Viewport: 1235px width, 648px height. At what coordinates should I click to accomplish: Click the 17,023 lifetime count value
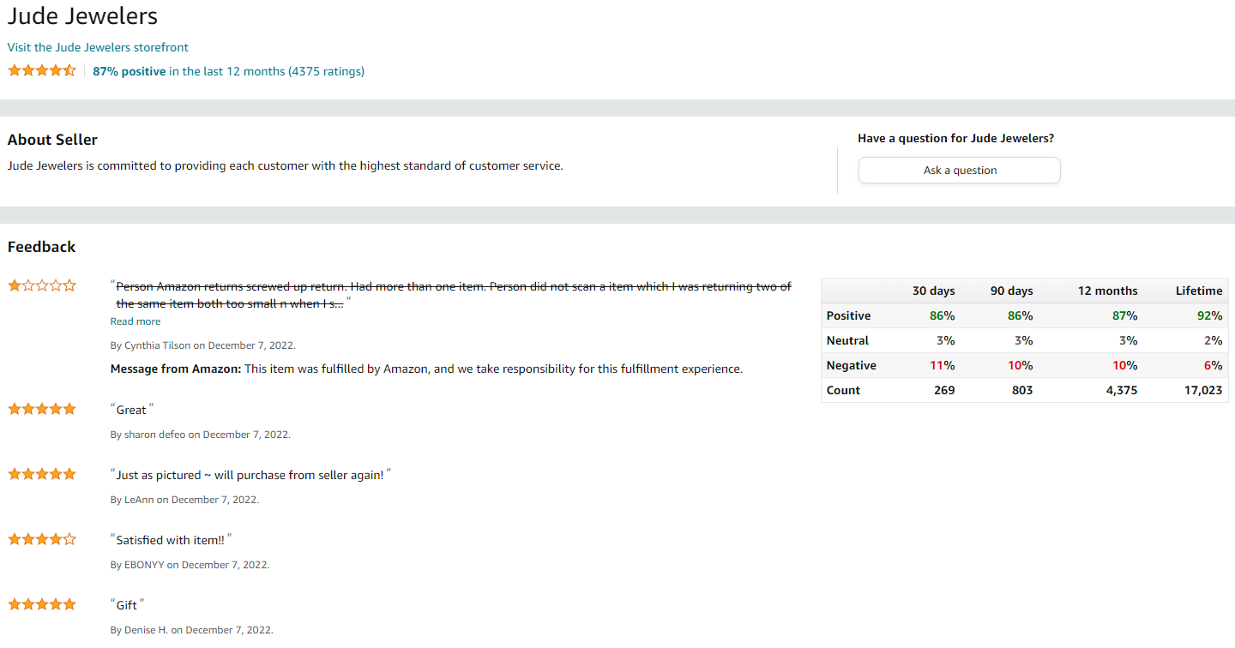pyautogui.click(x=1202, y=390)
